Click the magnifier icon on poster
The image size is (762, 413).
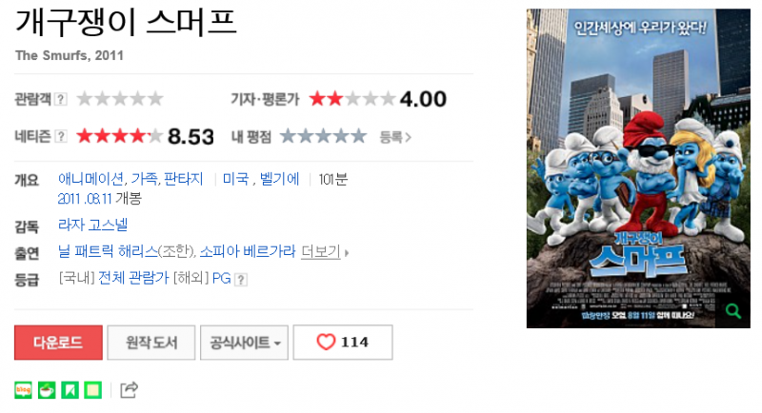point(733,310)
